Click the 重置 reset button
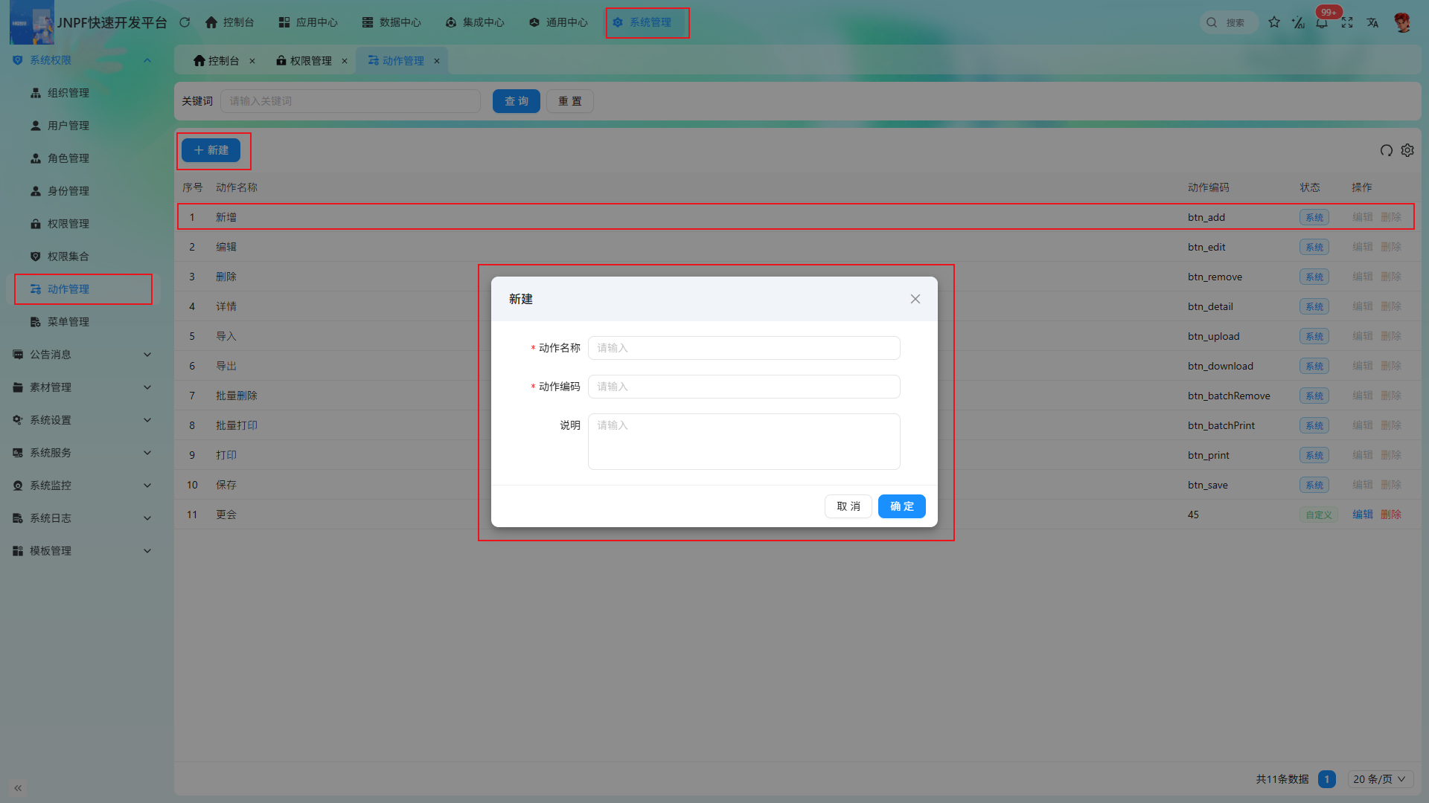This screenshot has height=803, width=1429. [x=570, y=101]
